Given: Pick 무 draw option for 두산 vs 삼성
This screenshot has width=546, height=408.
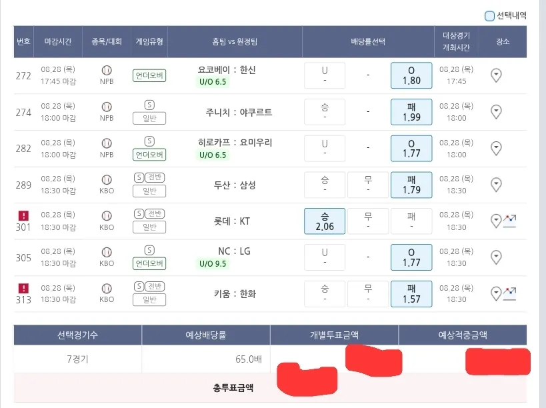Looking at the screenshot, I should click(x=368, y=185).
